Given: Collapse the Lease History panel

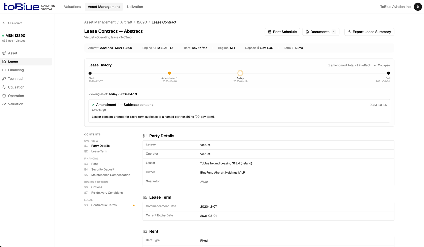Looking at the screenshot, I should 382,65.
